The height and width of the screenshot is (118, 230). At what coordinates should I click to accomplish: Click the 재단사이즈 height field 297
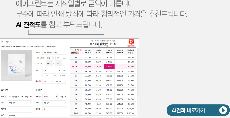point(59,58)
